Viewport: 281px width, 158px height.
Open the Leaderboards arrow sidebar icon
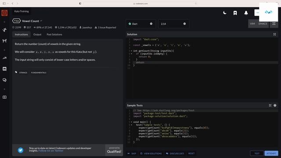4,58
